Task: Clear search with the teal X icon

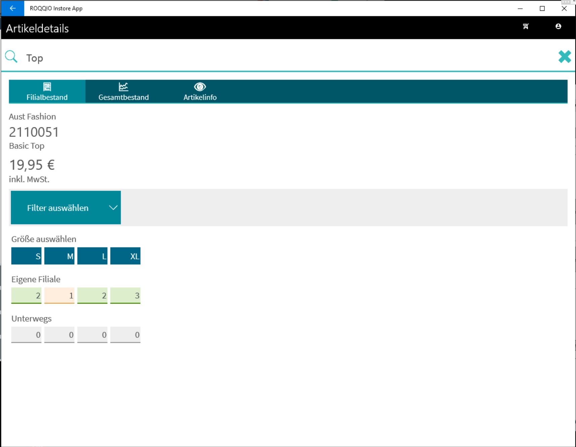Action: tap(564, 57)
